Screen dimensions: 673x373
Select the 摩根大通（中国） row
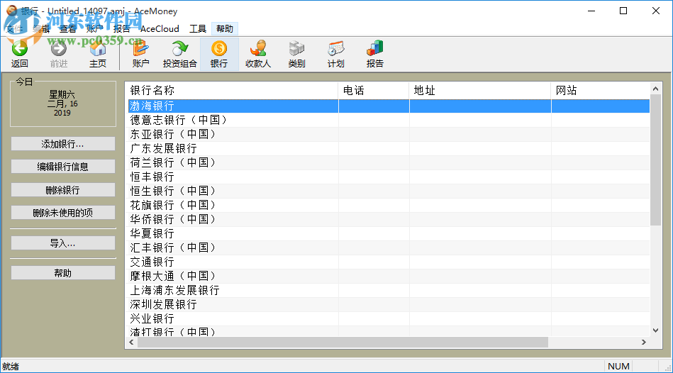(389, 276)
